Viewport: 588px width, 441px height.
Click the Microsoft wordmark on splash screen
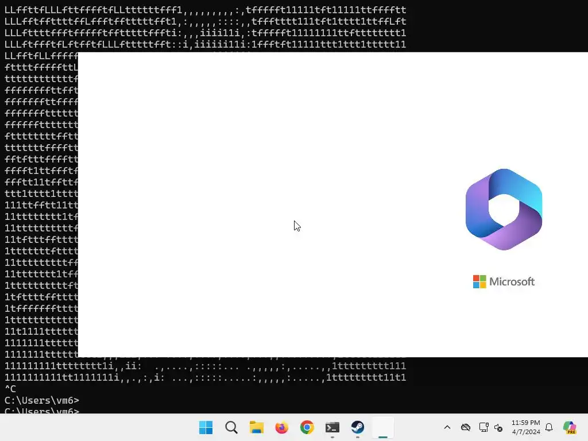[504, 281]
